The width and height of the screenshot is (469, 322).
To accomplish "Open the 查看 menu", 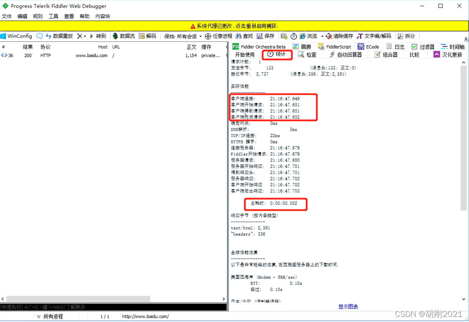I will point(69,17).
